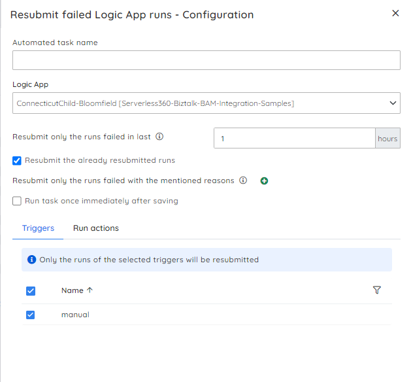Switch to the Triggers tab
The width and height of the screenshot is (411, 382).
point(38,228)
